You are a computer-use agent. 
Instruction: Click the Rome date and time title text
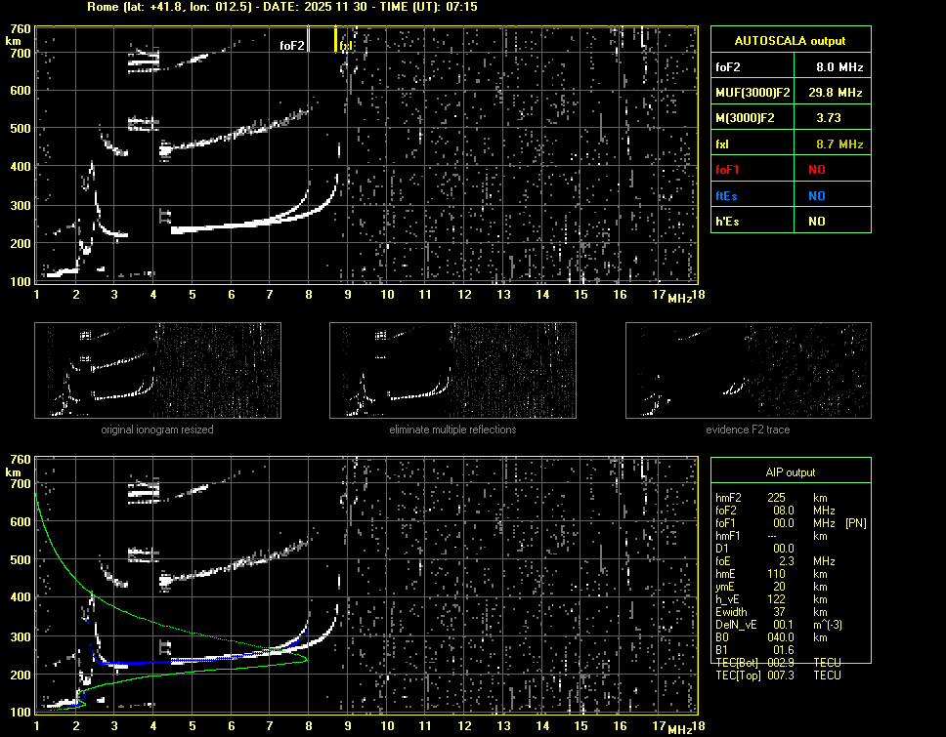point(280,7)
